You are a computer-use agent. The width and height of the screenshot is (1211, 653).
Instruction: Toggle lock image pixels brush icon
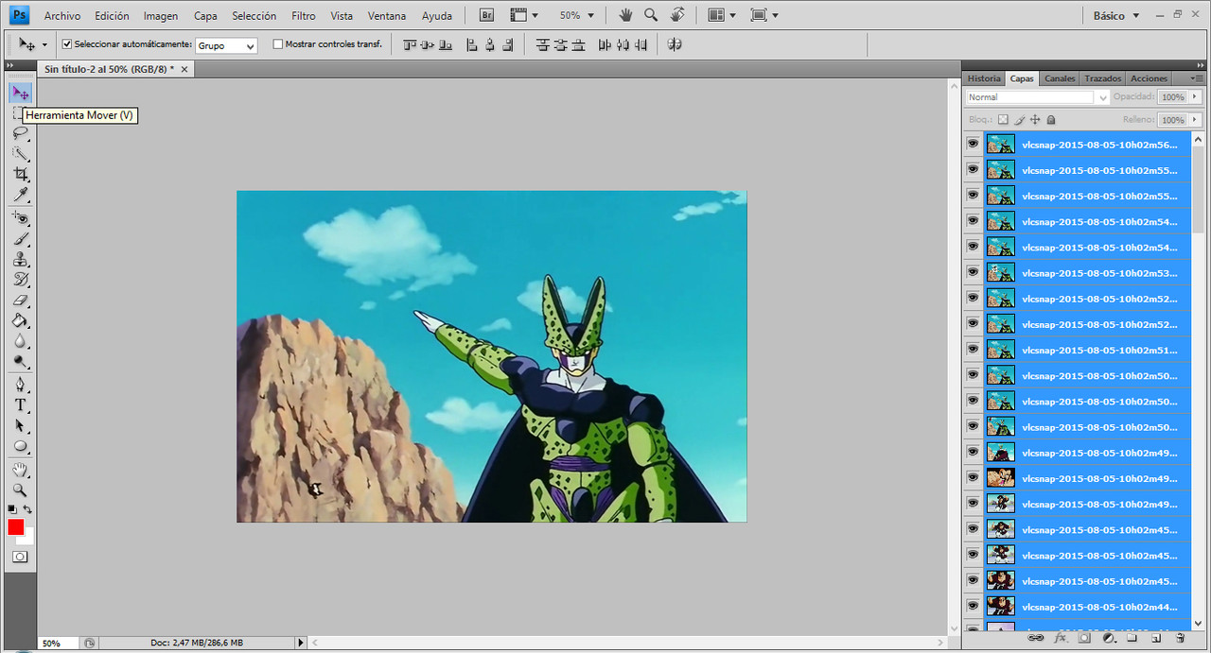(1019, 120)
